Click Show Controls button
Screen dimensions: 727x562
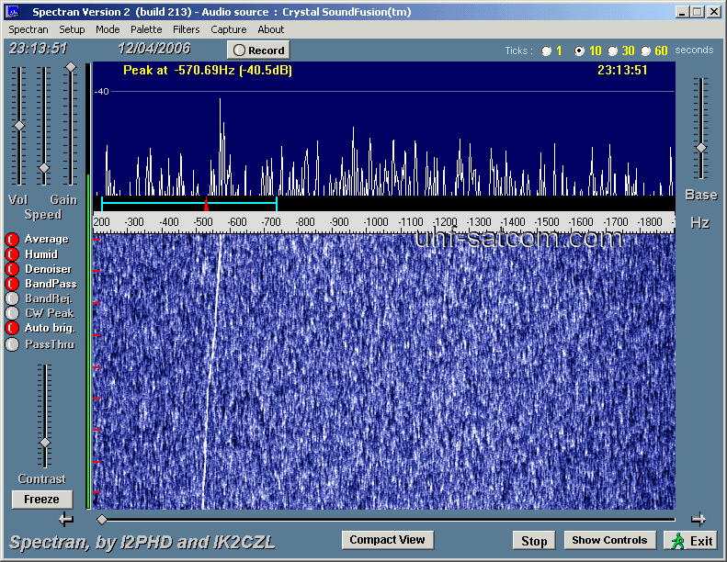[609, 540]
